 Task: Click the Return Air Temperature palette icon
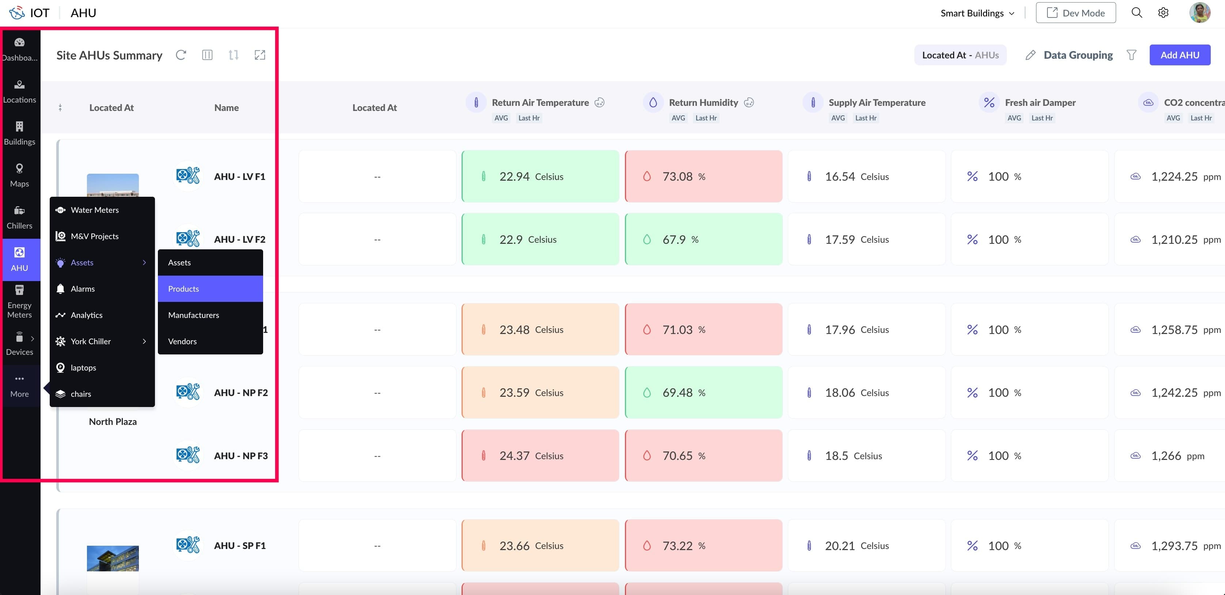(x=600, y=103)
